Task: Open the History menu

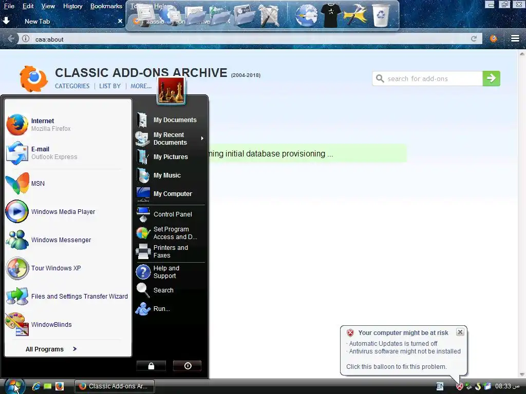Action: (x=73, y=6)
